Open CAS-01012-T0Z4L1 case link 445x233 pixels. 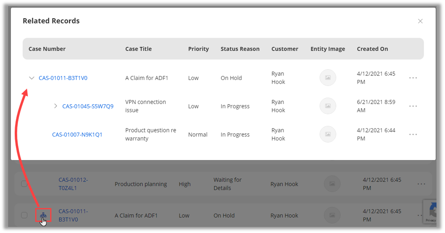pos(73,184)
